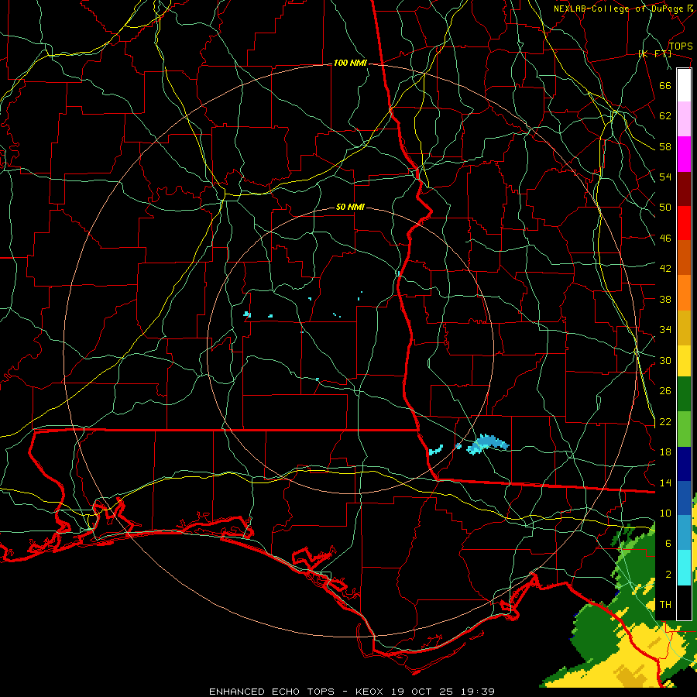
Task: Click the '19 OCT 25' date stamp
Action: 423,692
